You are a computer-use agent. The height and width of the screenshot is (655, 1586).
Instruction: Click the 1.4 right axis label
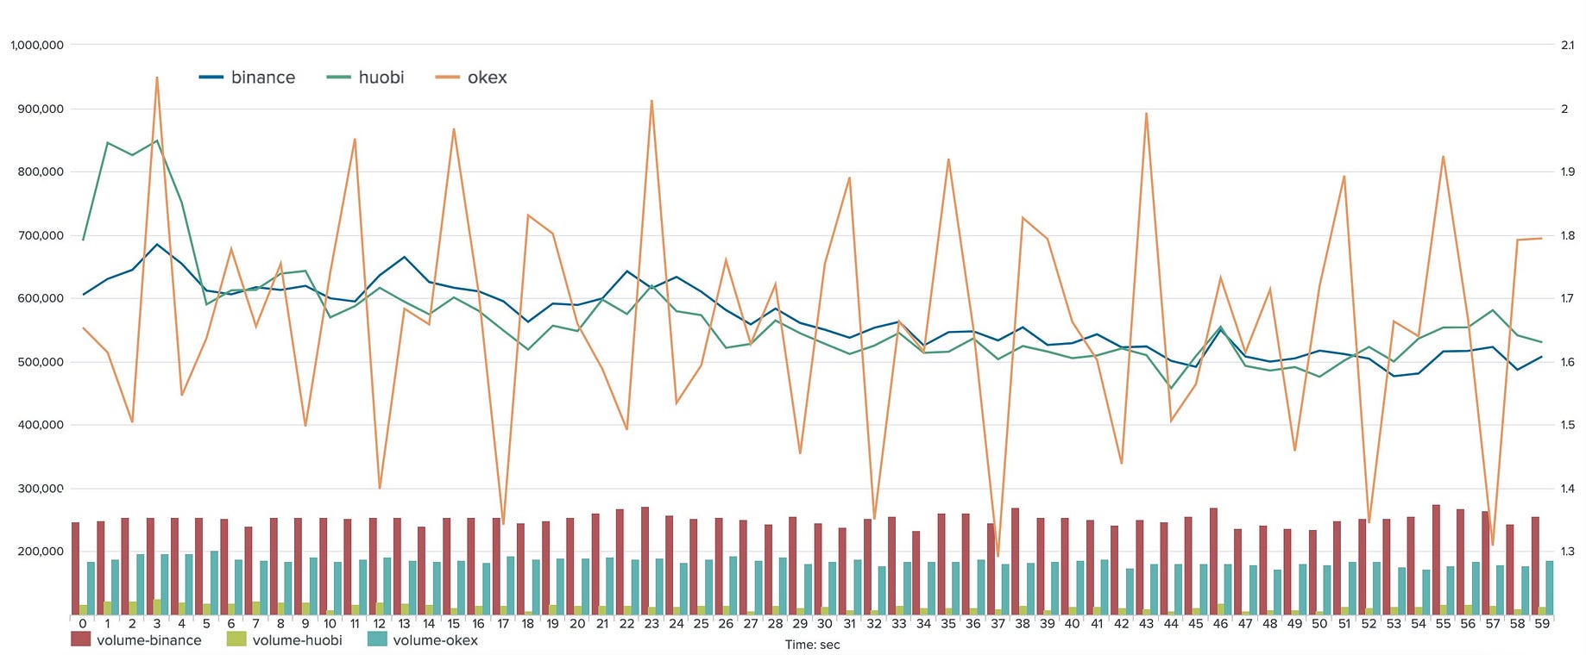[x=1568, y=489]
